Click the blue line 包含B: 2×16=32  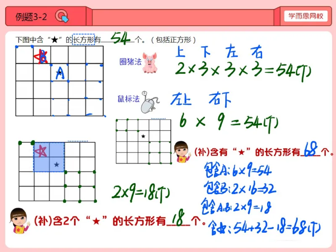click(240, 189)
